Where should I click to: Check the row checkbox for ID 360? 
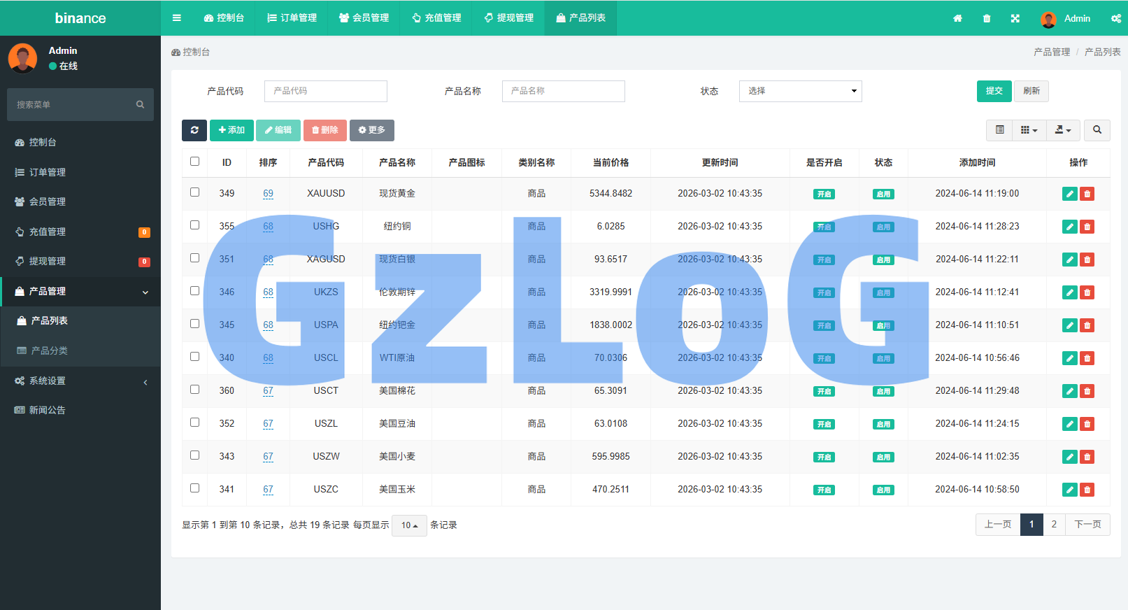[194, 390]
